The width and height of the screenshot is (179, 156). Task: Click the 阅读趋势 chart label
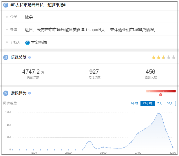[x=10, y=103]
